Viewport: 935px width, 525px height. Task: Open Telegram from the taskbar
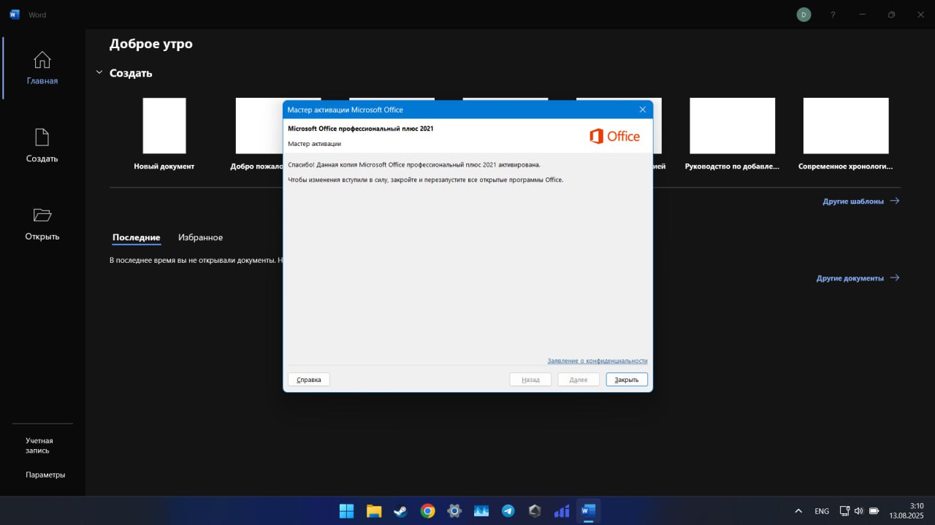[x=508, y=511]
